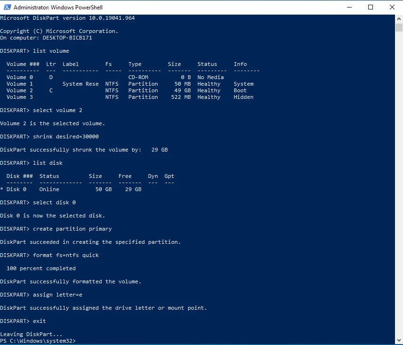
Task: Click the 'Free' column header
Action: [125, 176]
